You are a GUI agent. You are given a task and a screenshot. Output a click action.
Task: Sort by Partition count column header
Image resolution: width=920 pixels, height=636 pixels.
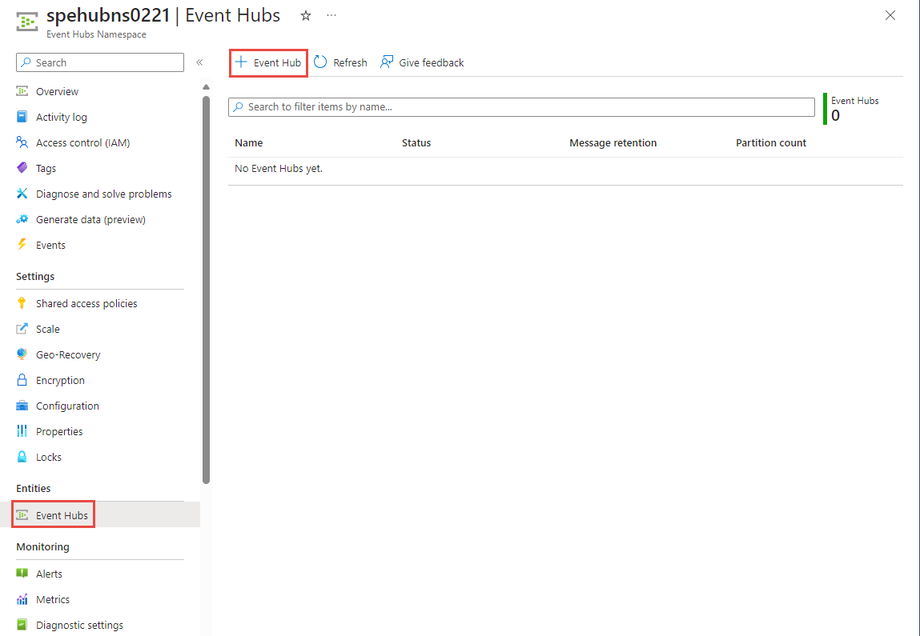[771, 143]
